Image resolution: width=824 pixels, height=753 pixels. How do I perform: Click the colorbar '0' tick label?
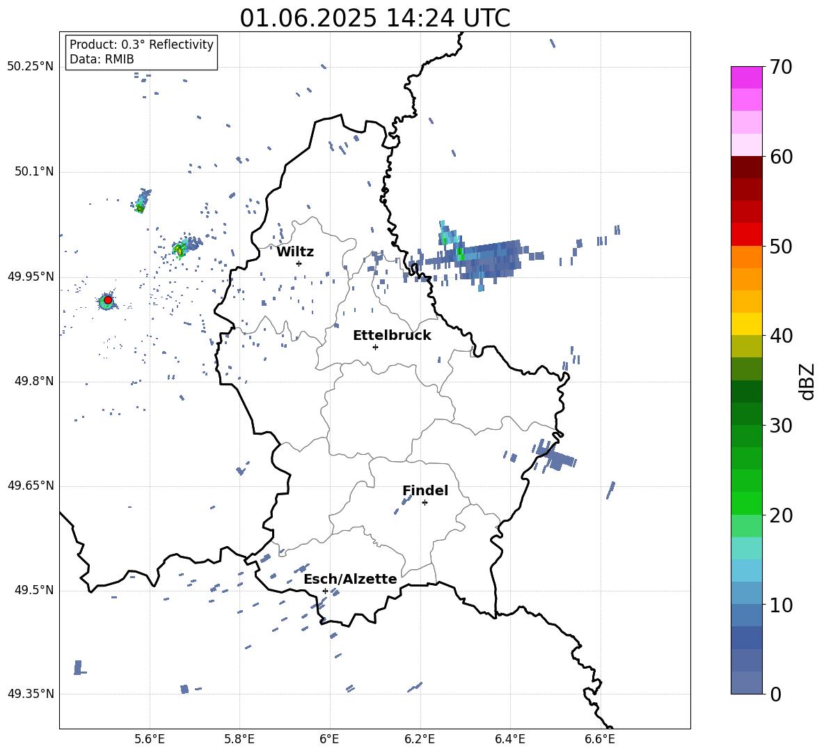pos(776,694)
